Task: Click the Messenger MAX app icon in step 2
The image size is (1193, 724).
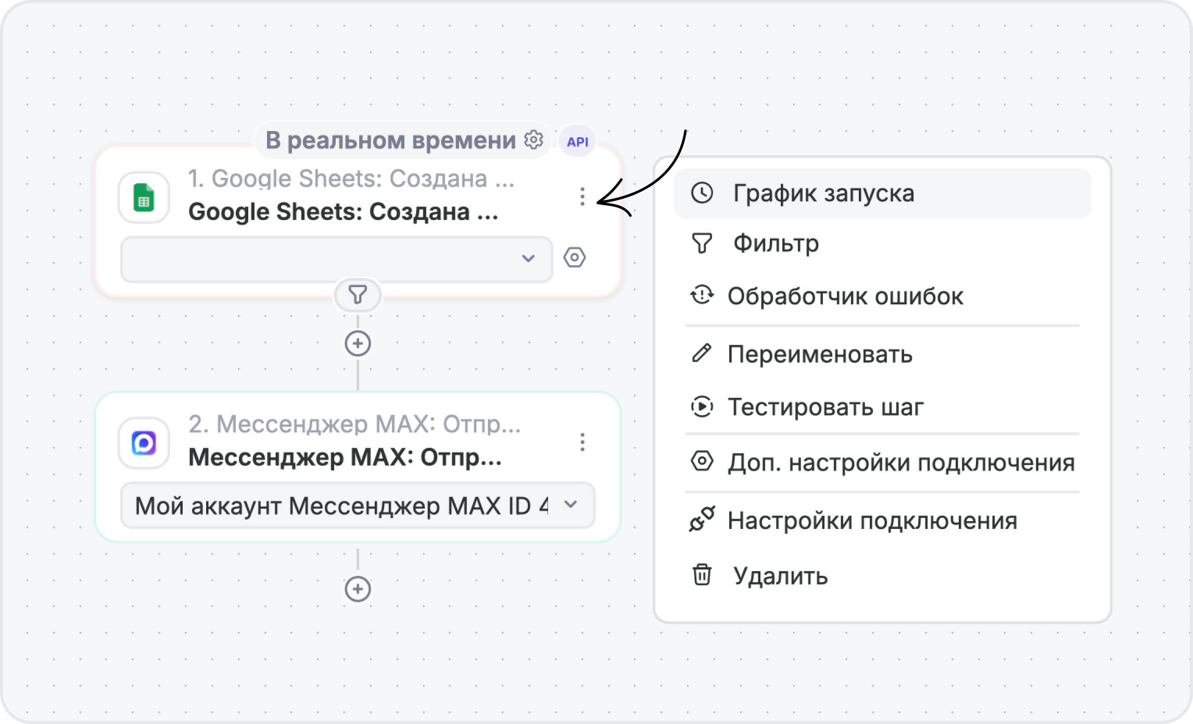Action: point(144,443)
